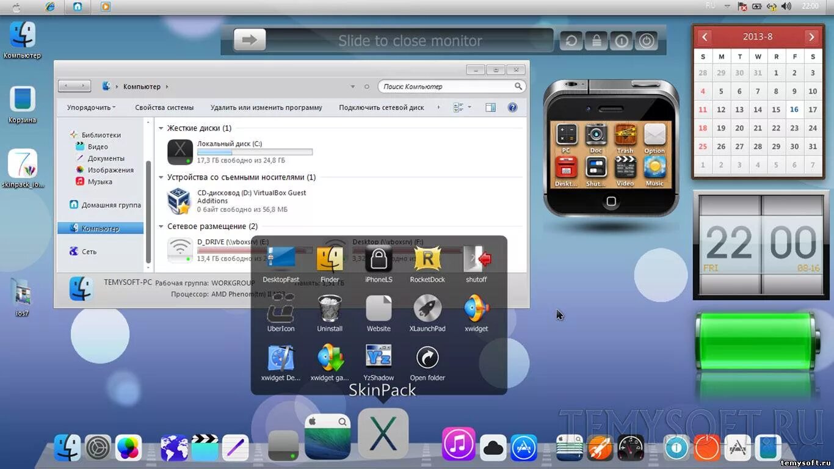This screenshot has height=469, width=834.
Task: Collapse the Жесткие диски group
Action: 161,128
